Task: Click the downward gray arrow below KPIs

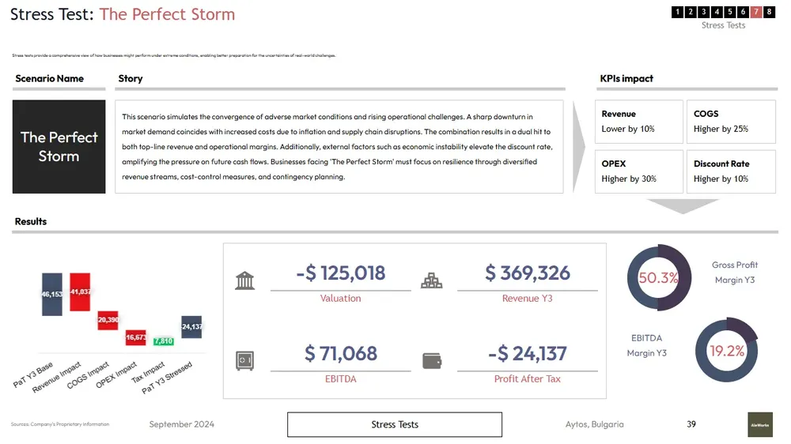Action: pyautogui.click(x=682, y=206)
